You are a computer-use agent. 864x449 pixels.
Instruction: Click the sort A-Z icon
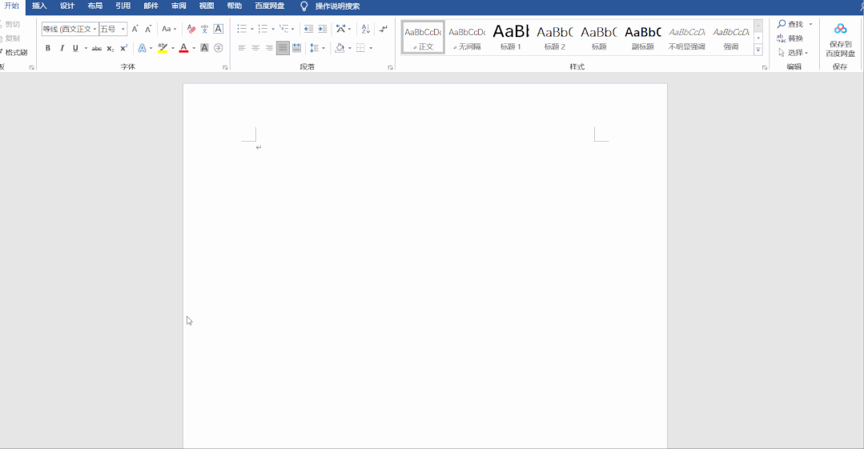tap(365, 29)
